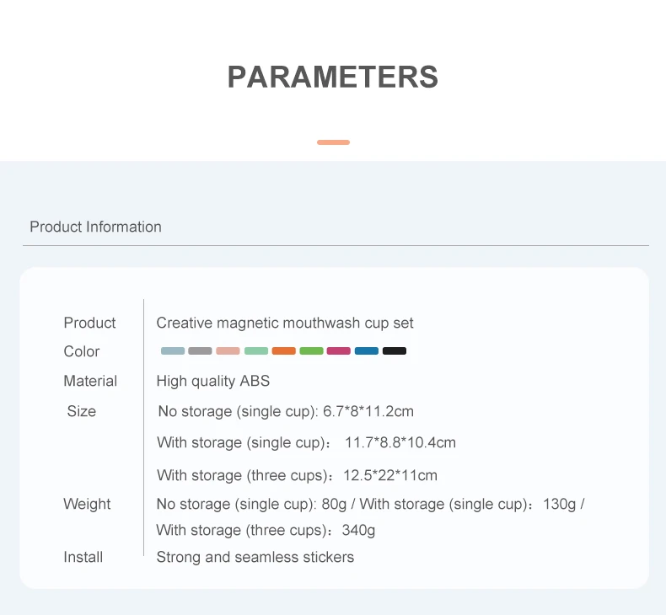Click 'High quality ABS' text
This screenshot has height=615, width=666.
(x=213, y=381)
